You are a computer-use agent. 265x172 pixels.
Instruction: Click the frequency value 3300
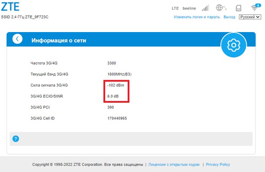click(x=112, y=63)
